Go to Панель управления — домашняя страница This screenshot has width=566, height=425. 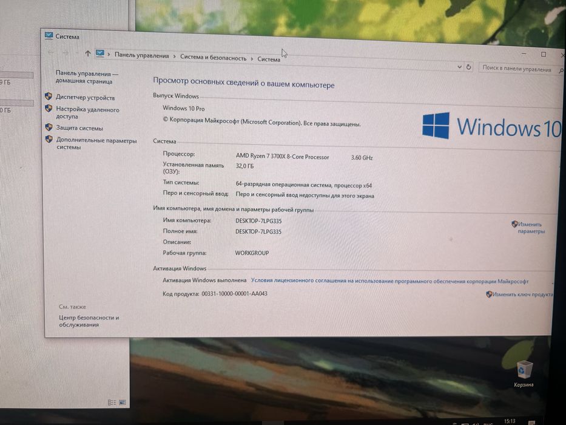[87, 77]
